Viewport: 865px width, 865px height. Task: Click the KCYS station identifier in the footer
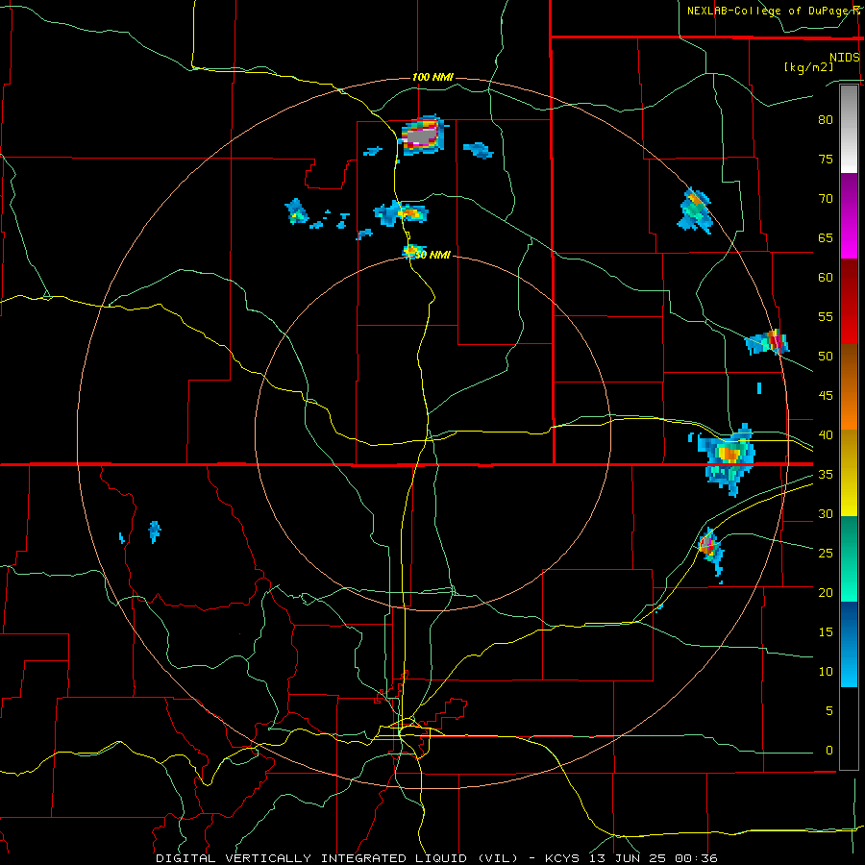click(x=562, y=858)
